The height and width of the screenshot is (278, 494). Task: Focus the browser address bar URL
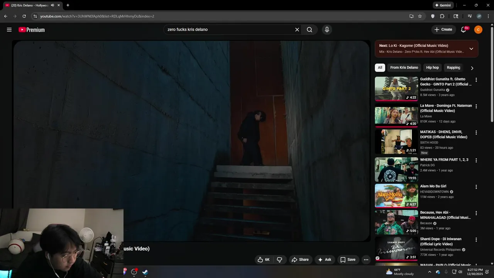[97, 16]
